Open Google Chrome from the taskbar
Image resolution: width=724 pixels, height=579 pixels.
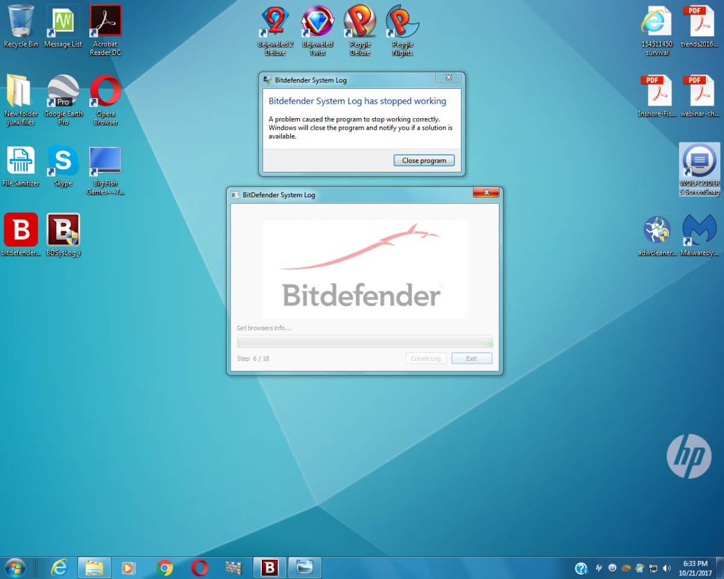pyautogui.click(x=164, y=568)
